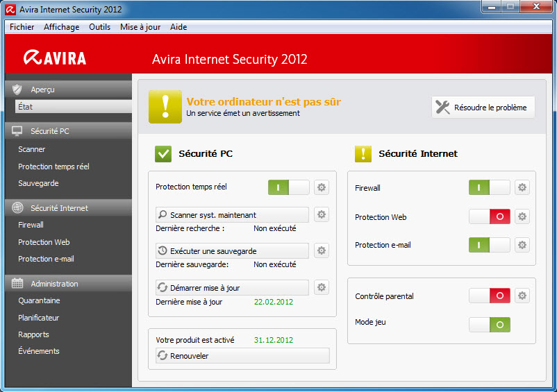This screenshot has width=557, height=392.
Task: Open settings gear for Protection temps réel
Action: point(322,187)
